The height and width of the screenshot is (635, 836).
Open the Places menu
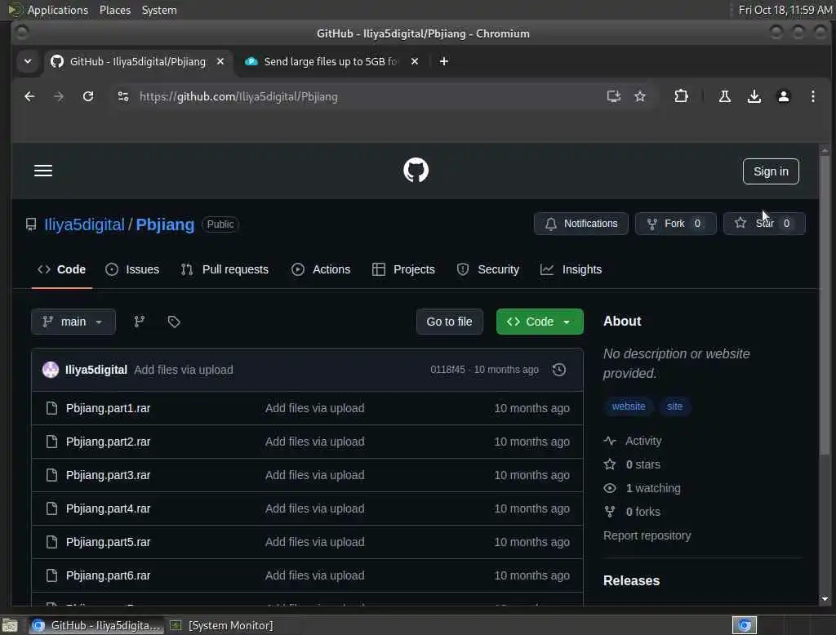114,10
